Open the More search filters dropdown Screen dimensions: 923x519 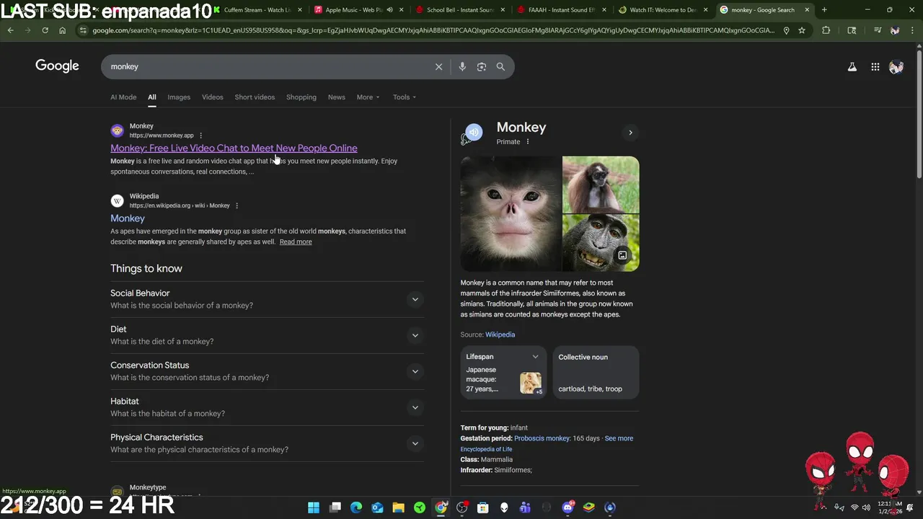pyautogui.click(x=368, y=97)
